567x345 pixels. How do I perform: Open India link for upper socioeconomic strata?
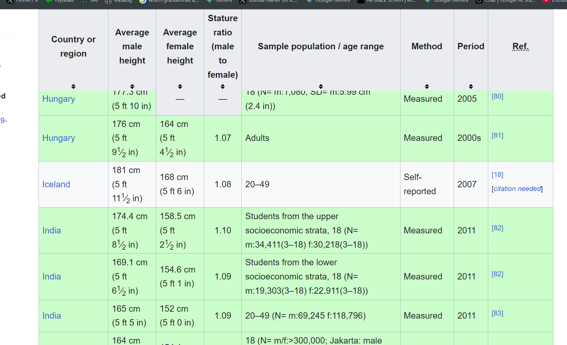coord(52,230)
